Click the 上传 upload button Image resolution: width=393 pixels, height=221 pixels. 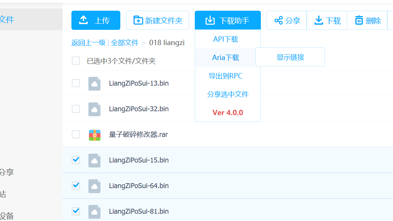point(96,20)
